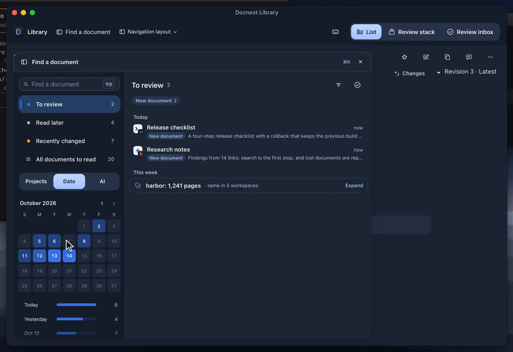The image size is (513, 352).
Task: Click the harbor duplicate pages icon
Action: coord(138,185)
